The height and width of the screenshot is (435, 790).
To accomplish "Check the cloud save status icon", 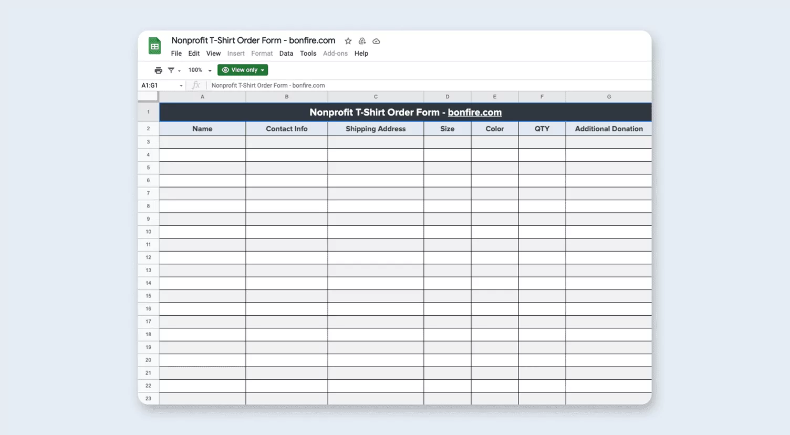I will point(376,41).
